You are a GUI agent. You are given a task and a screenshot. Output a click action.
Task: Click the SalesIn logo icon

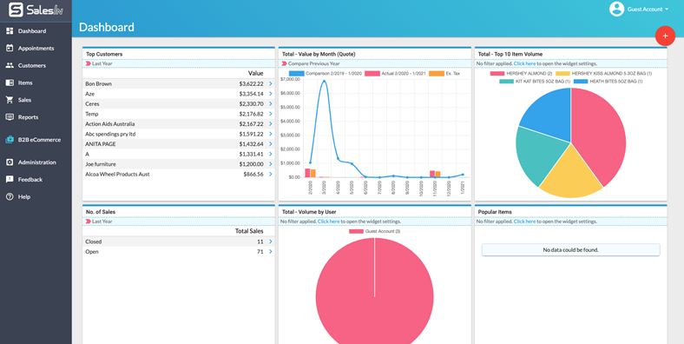pyautogui.click(x=16, y=10)
